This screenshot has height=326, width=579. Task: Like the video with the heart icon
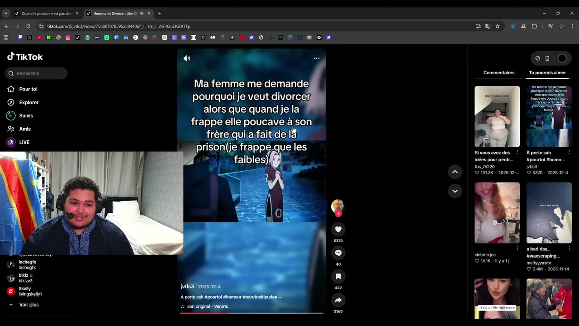point(338,230)
